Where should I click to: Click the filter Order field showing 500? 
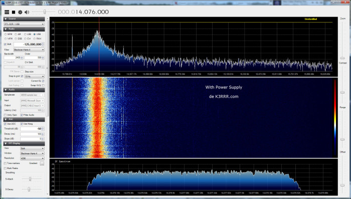click(x=34, y=58)
